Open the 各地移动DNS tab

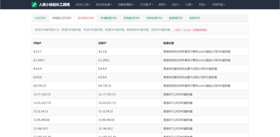point(131,18)
